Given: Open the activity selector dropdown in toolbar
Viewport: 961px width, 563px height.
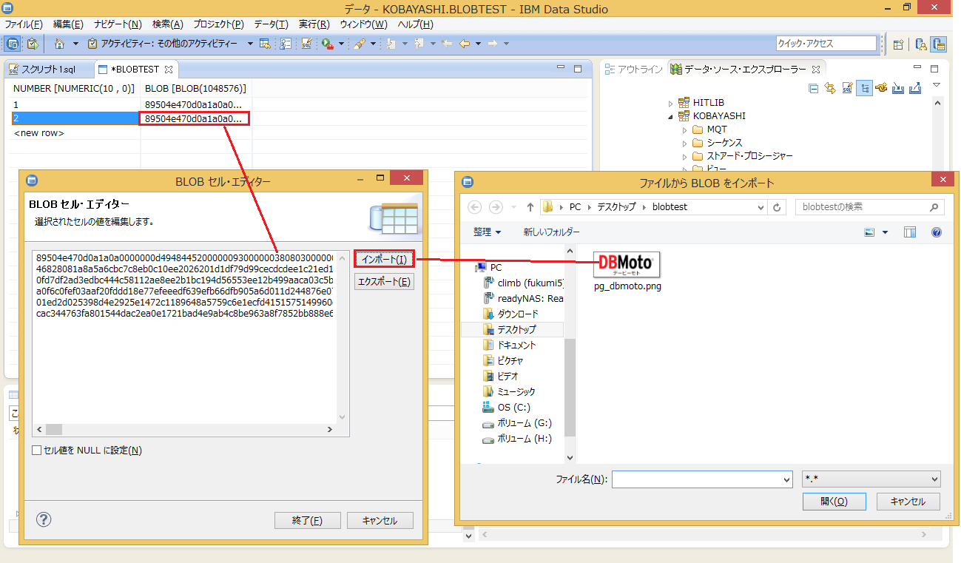Looking at the screenshot, I should pos(250,44).
